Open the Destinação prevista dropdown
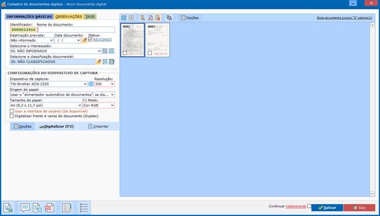 (51, 40)
